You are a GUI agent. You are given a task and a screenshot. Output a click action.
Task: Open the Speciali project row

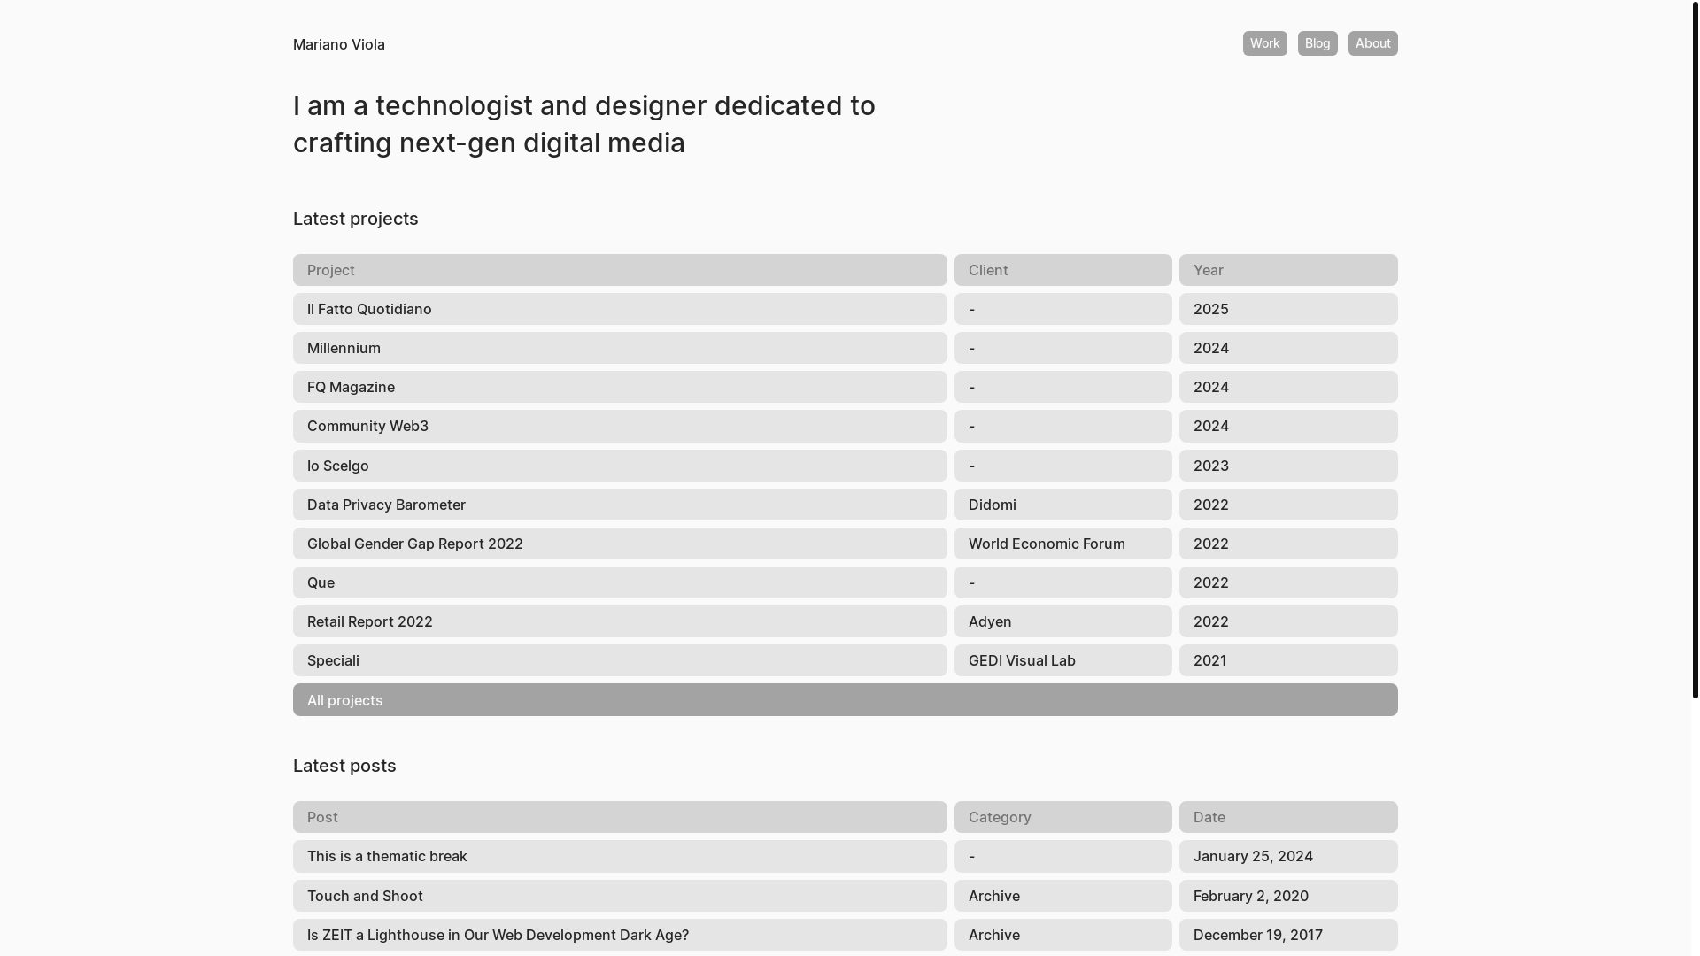(620, 660)
